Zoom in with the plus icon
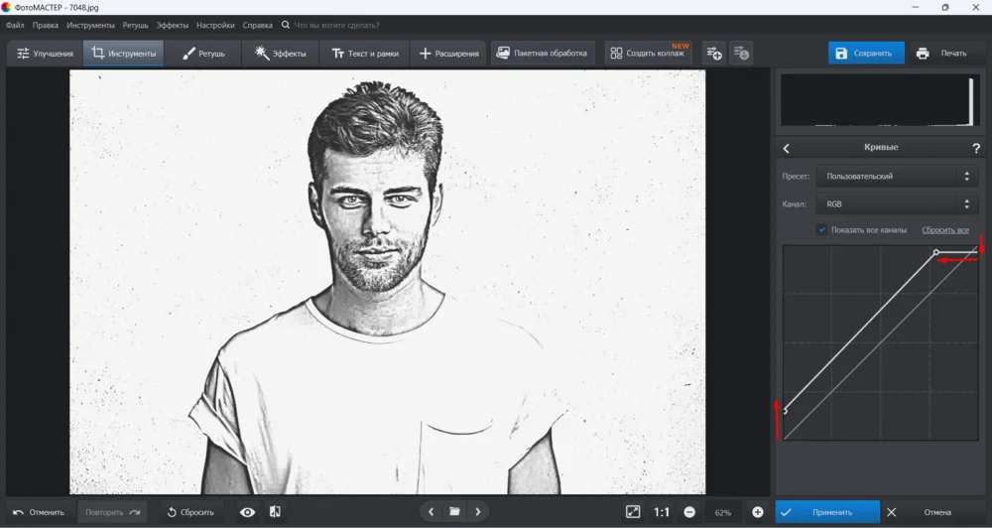This screenshot has width=992, height=528. 758,512
